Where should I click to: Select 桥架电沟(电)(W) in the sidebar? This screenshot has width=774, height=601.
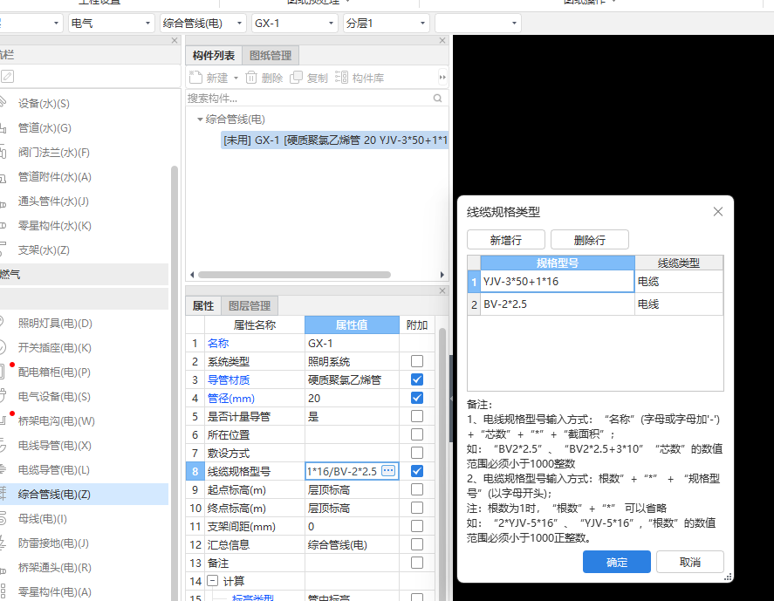click(56, 421)
